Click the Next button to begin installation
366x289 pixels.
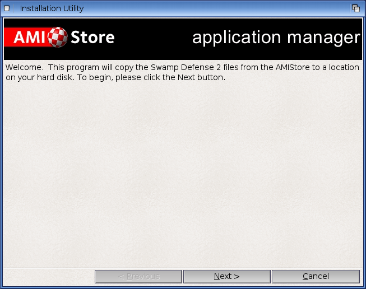coord(227,277)
